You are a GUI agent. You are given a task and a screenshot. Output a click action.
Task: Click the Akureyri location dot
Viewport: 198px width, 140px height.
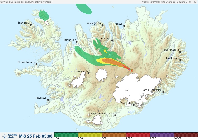[x=112, y=40]
